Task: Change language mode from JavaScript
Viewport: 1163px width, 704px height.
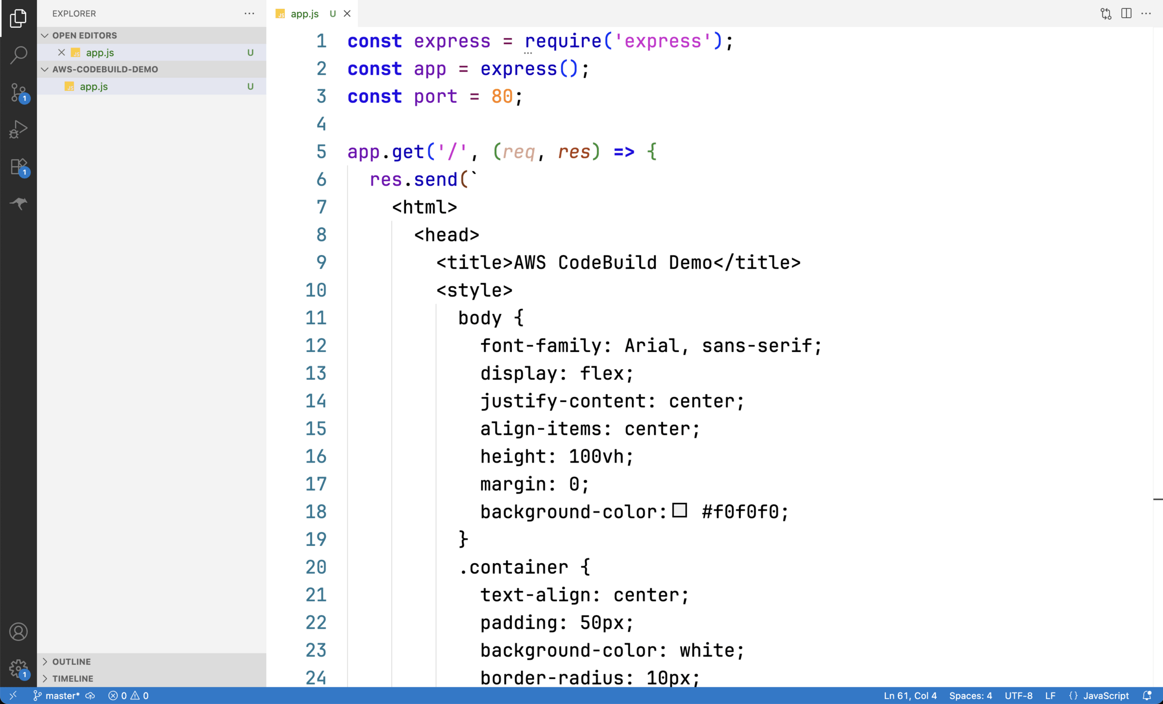Action: click(x=1105, y=696)
